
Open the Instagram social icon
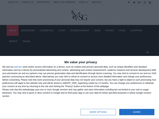pyautogui.click(x=145, y=2)
